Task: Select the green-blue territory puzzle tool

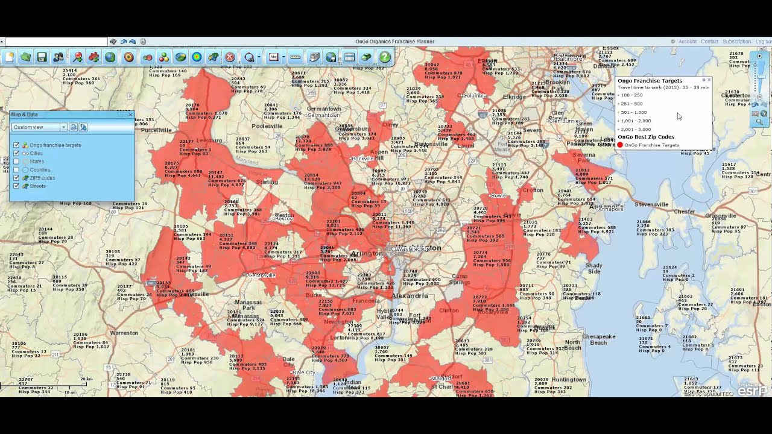Action: click(x=213, y=57)
